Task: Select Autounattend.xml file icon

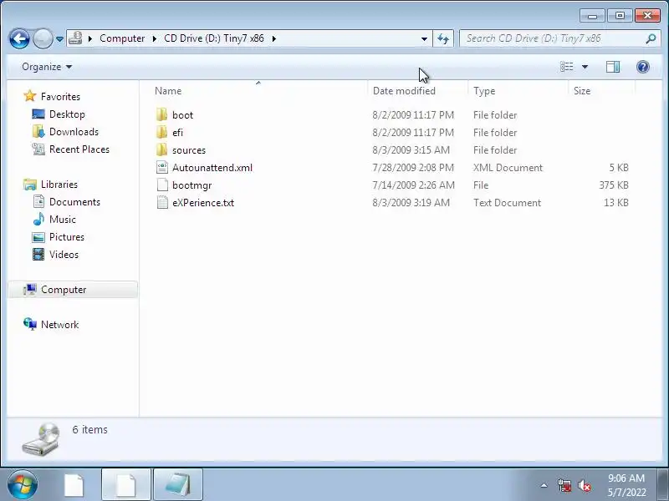Action: coord(162,168)
